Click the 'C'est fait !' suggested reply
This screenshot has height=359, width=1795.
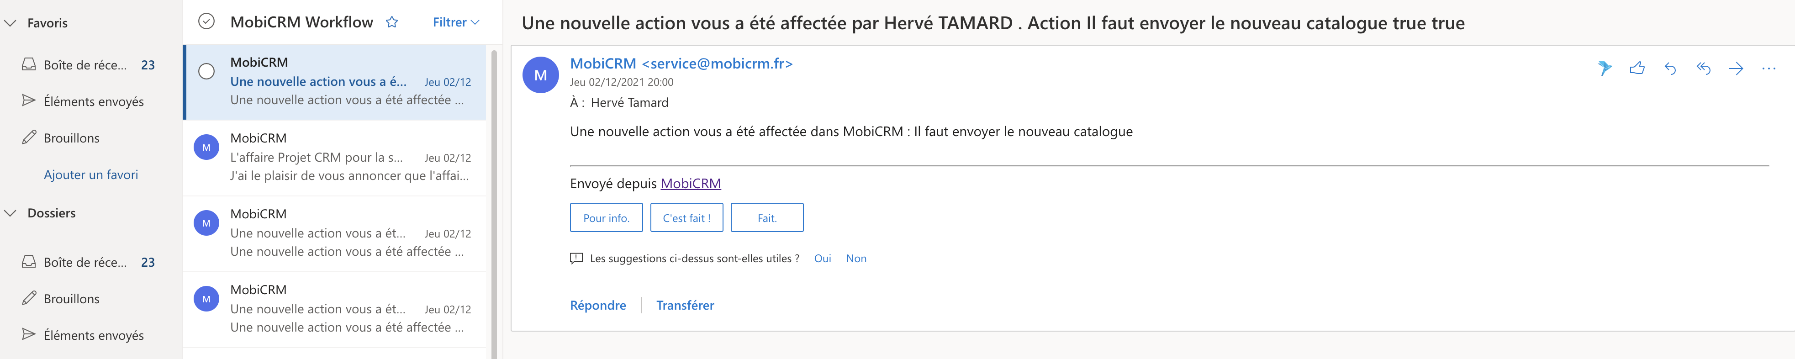click(x=686, y=217)
